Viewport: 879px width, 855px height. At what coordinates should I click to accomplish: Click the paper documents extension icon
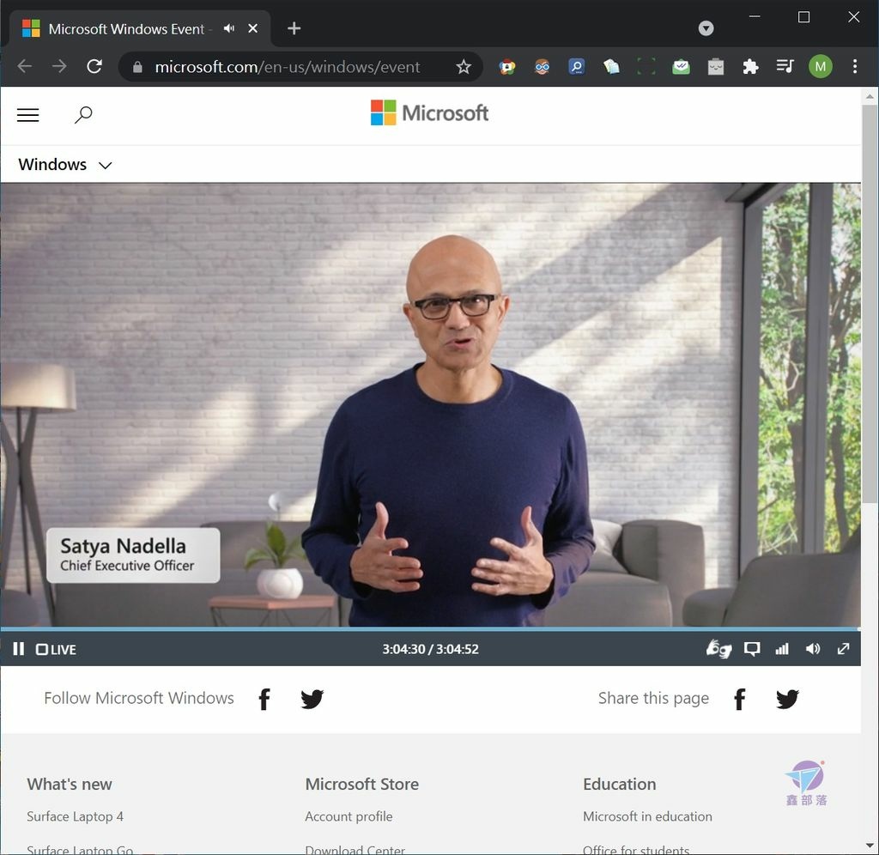click(611, 67)
